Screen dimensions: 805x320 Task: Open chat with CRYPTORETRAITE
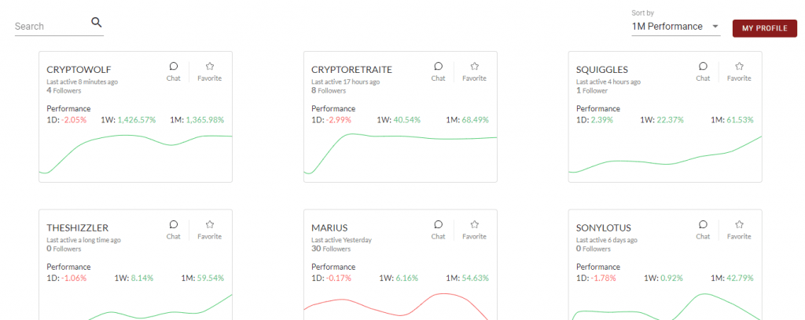[x=438, y=71]
